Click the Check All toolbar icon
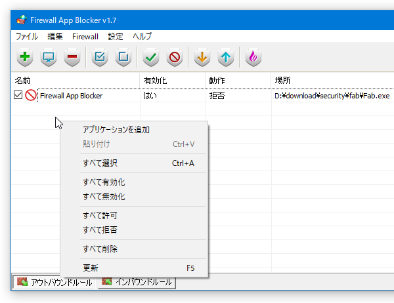Viewport: 394px width, 303px height. pyautogui.click(x=100, y=57)
